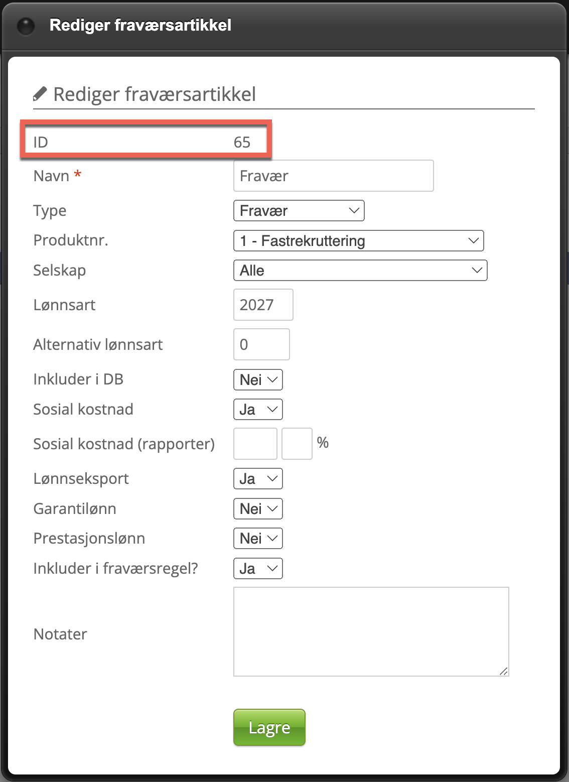The height and width of the screenshot is (782, 569).
Task: Click the ID value 65
Action: tap(242, 142)
